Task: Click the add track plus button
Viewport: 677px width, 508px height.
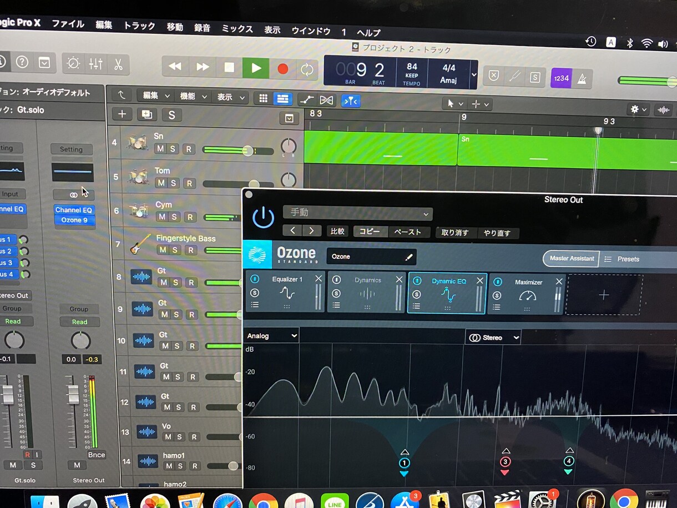Action: click(122, 114)
